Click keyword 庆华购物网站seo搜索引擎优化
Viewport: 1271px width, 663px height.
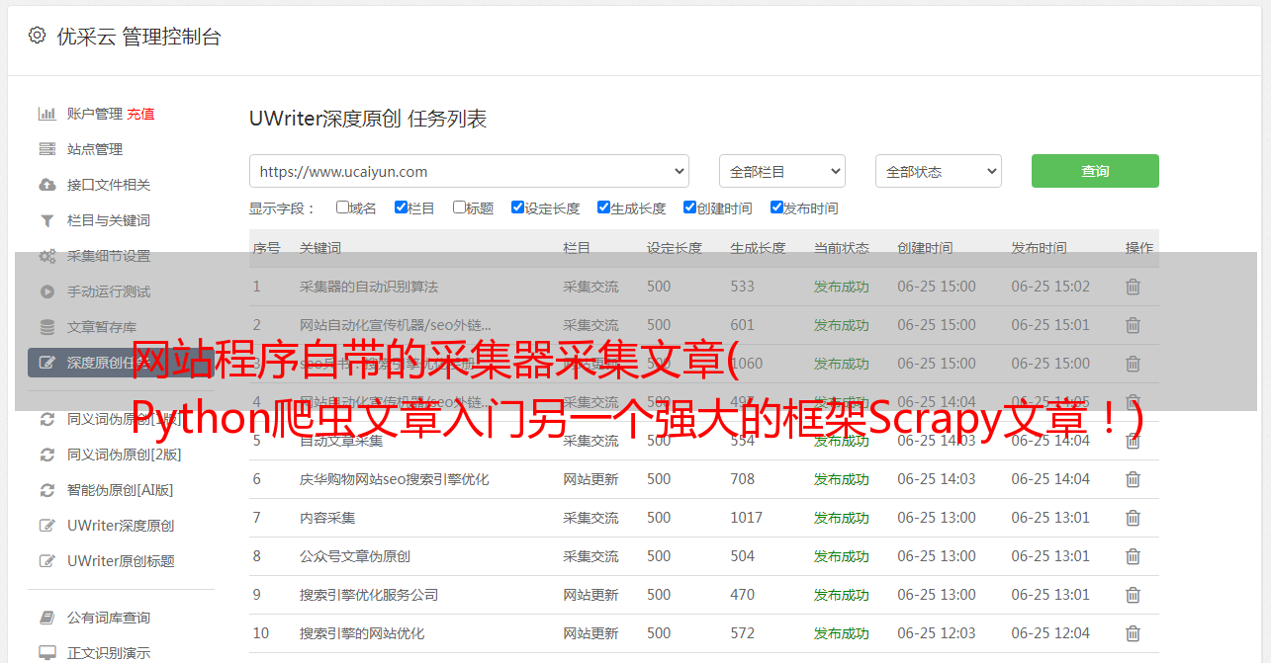pyautogui.click(x=395, y=479)
